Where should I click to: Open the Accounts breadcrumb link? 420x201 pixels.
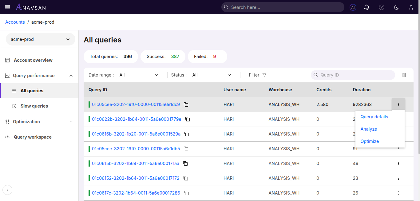click(x=15, y=22)
